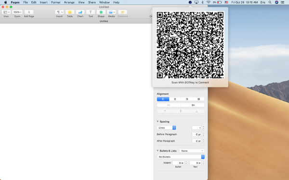
Task: Open the Insert paragraph-mark toolbar menu
Action: [59, 12]
